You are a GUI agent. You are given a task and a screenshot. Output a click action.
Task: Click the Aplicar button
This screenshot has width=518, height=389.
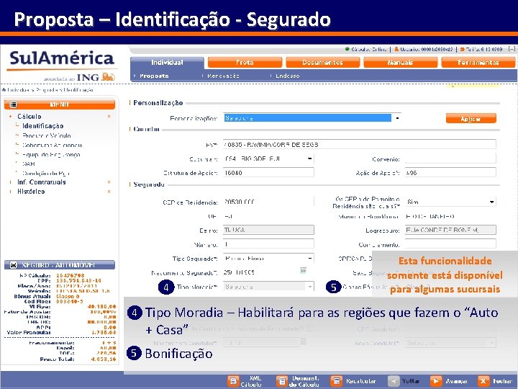pos(471,118)
